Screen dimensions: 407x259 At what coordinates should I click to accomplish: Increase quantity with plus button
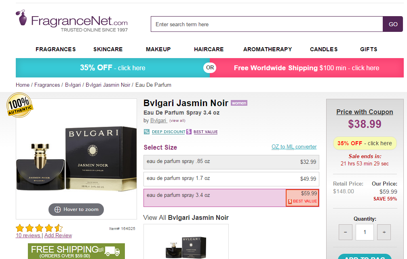[384, 232]
